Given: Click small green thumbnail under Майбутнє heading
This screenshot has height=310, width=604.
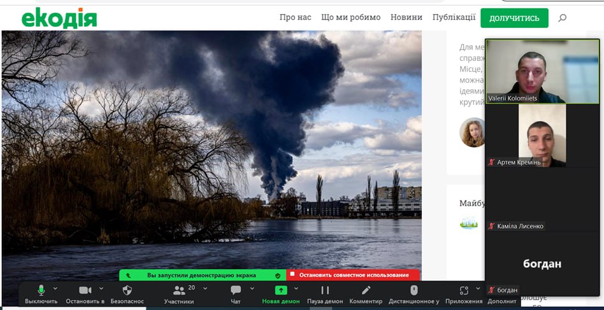Looking at the screenshot, I should [x=468, y=223].
